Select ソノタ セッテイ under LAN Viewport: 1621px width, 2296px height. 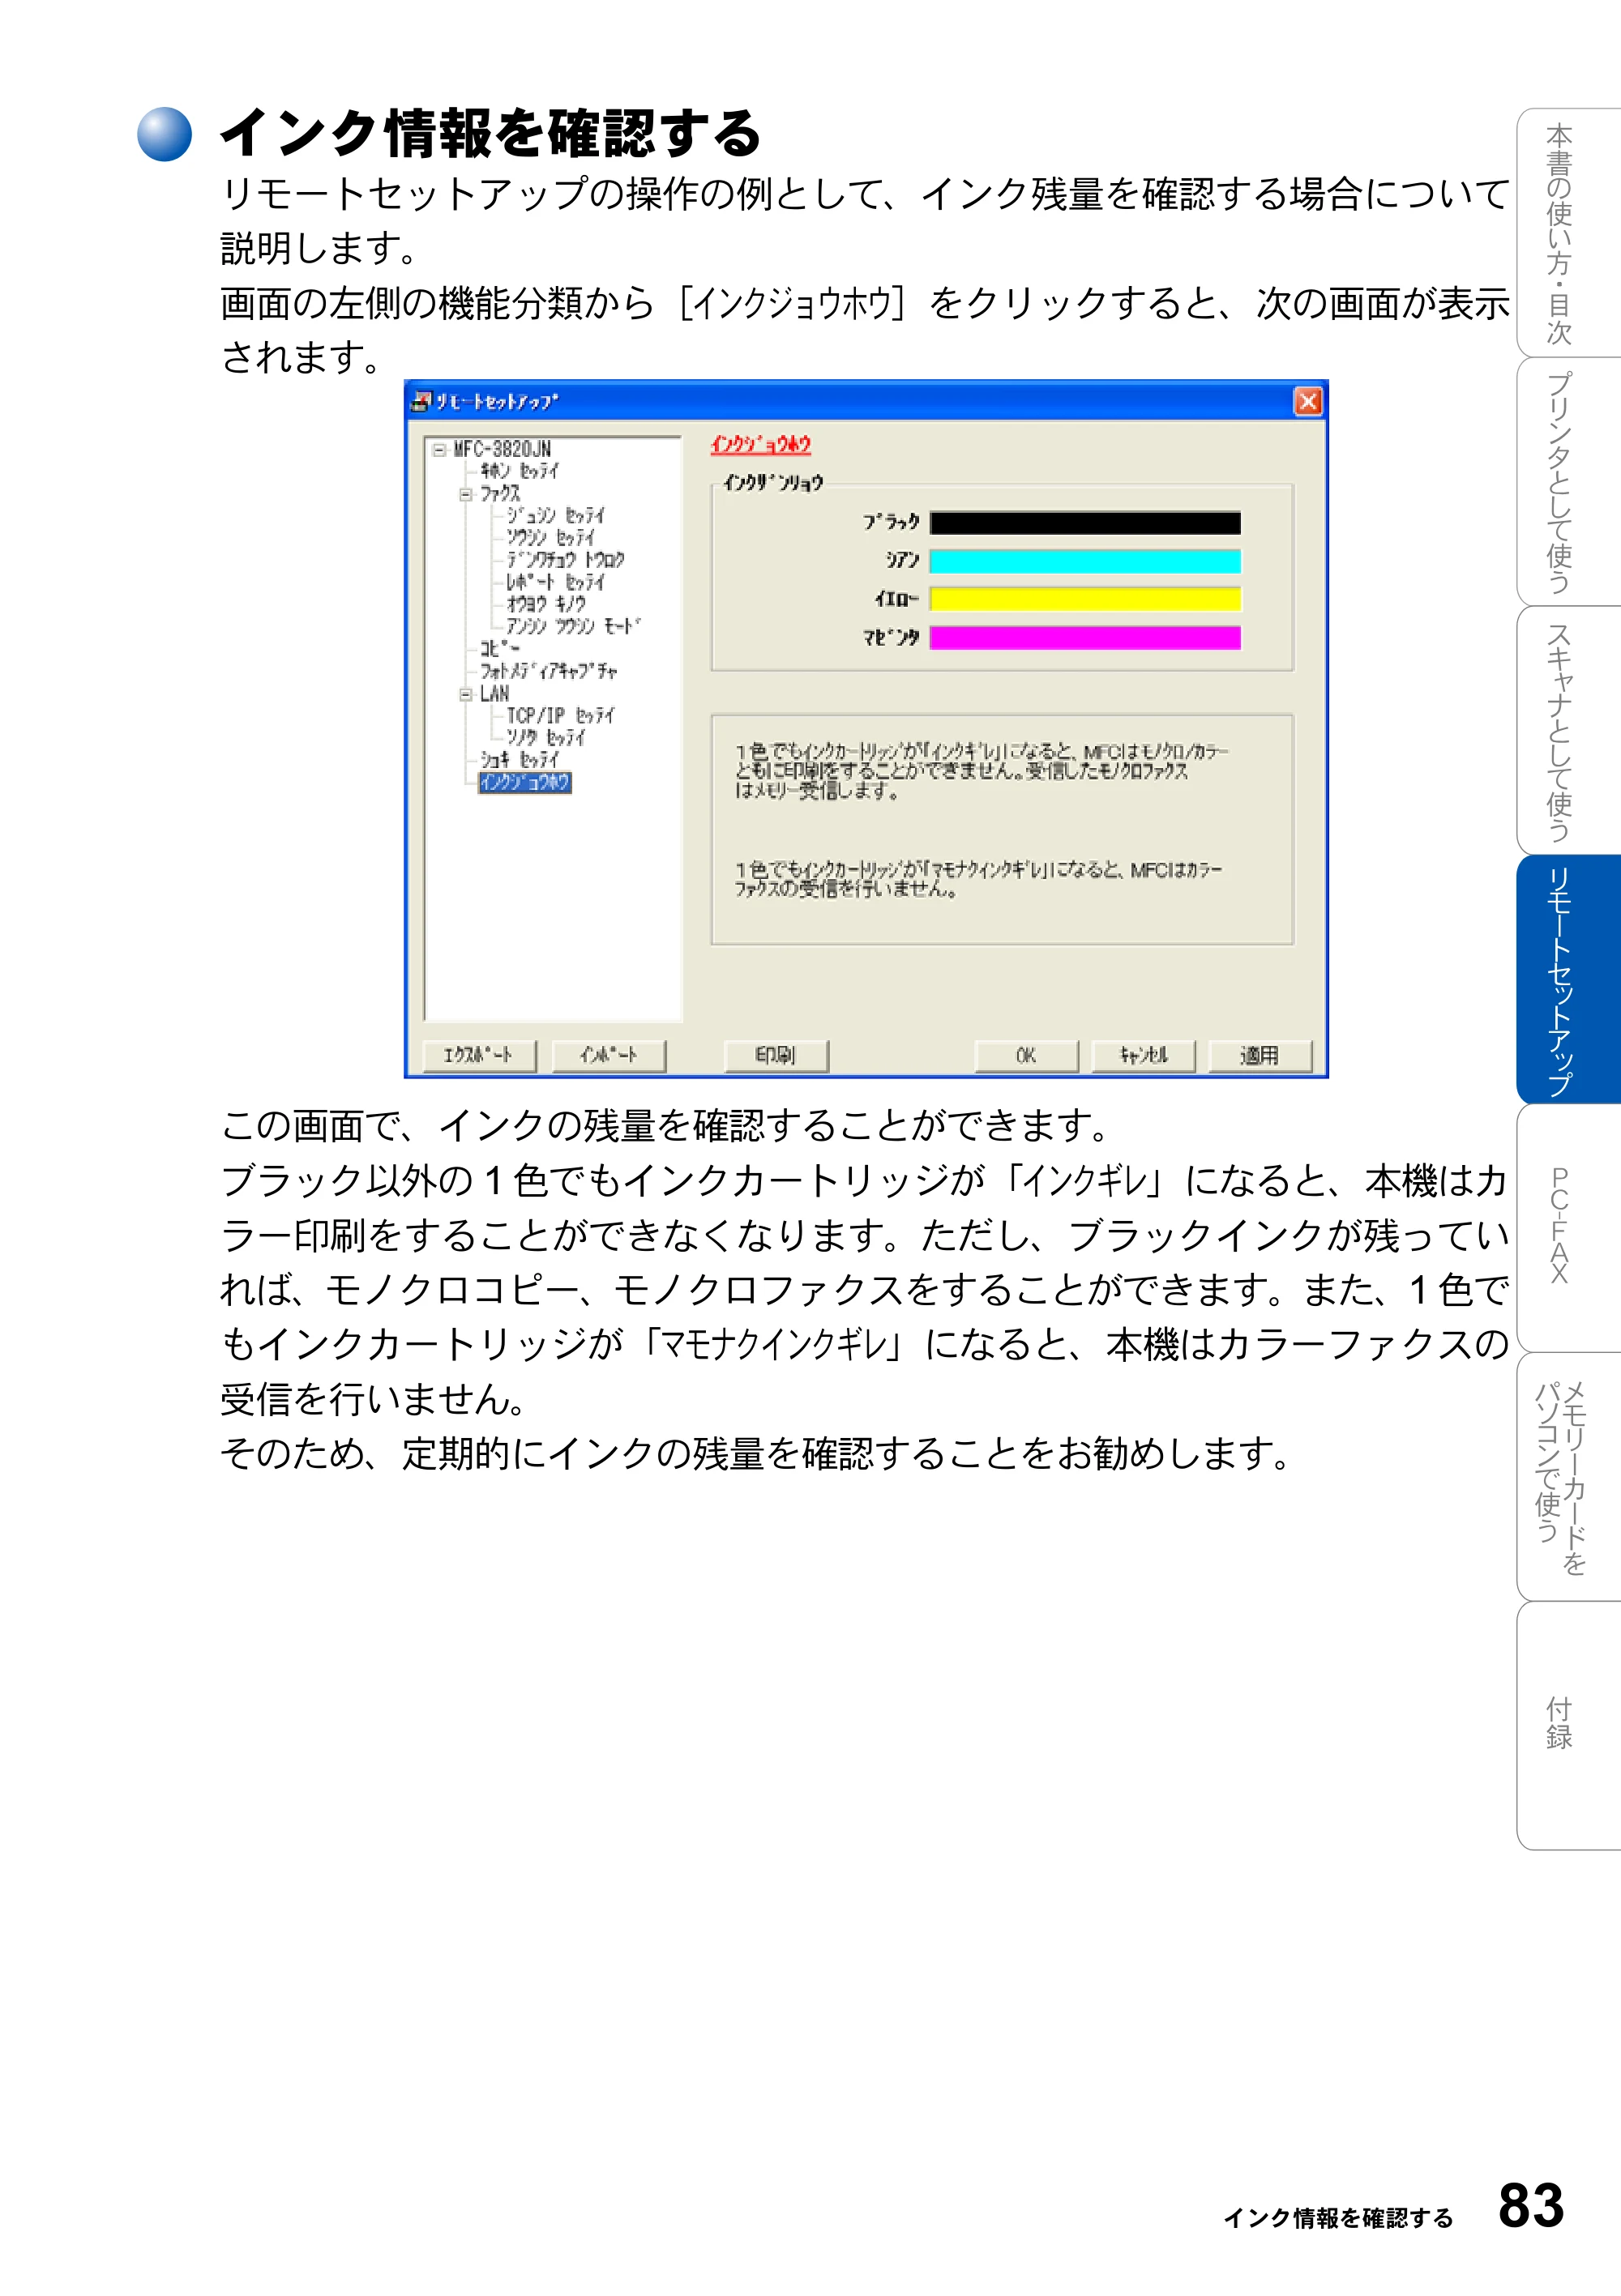[x=545, y=738]
